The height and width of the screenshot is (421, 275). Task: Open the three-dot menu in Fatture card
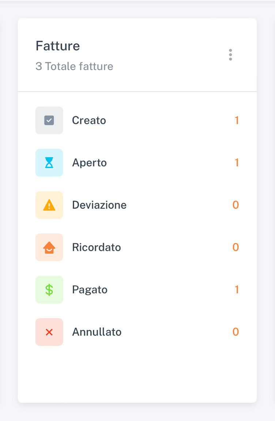point(230,55)
